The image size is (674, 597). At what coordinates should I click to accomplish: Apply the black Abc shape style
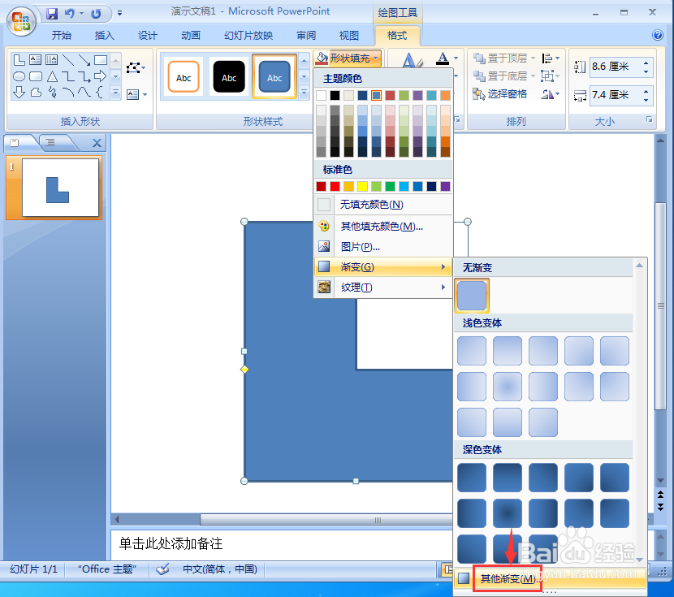coord(229,77)
